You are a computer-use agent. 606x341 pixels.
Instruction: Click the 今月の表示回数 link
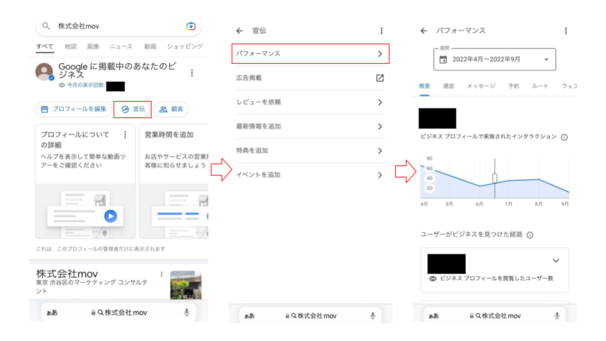click(86, 85)
